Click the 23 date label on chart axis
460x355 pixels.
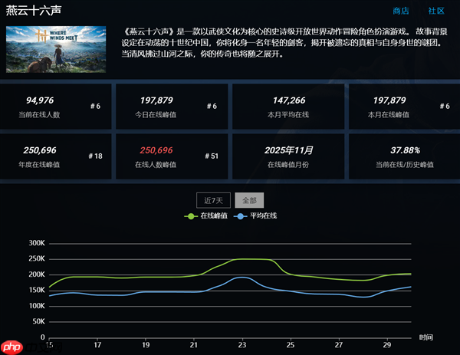(x=242, y=346)
